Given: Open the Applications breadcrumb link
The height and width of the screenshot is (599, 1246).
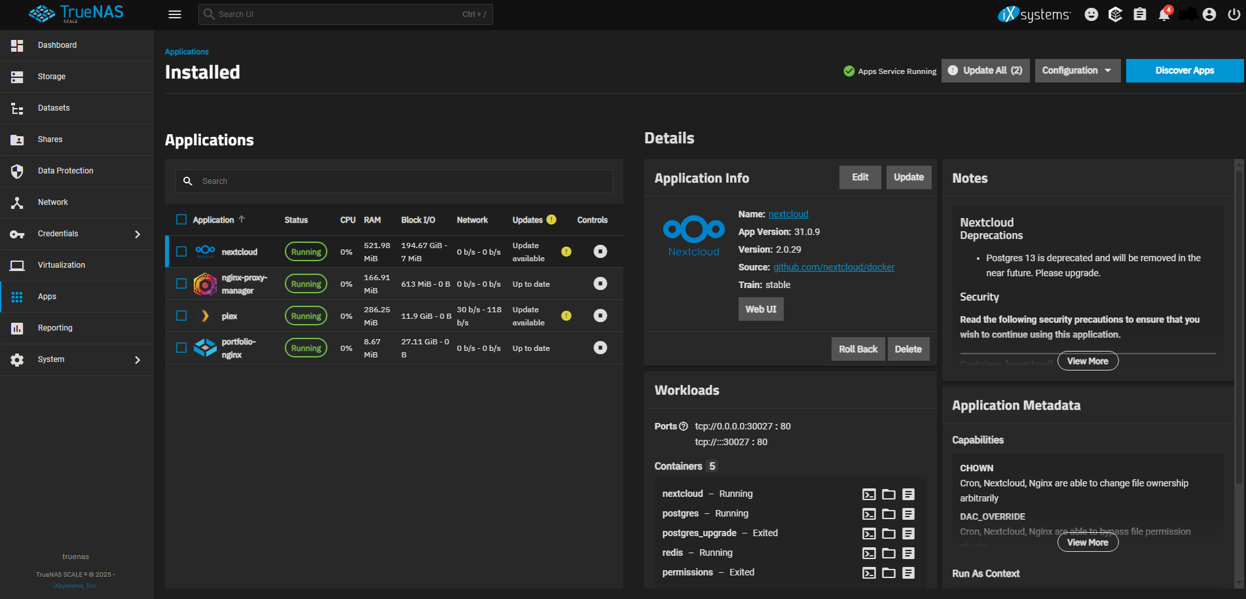Looking at the screenshot, I should click(186, 51).
